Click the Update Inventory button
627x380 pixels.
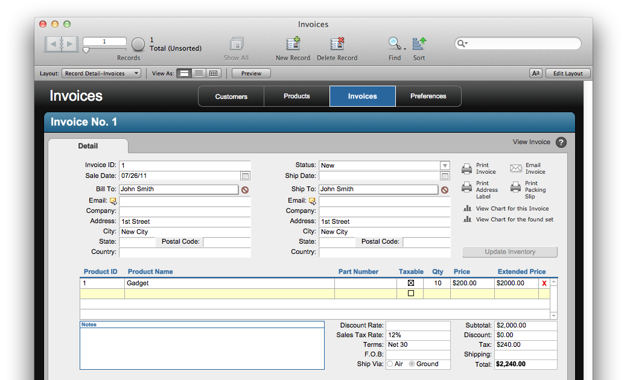(510, 252)
